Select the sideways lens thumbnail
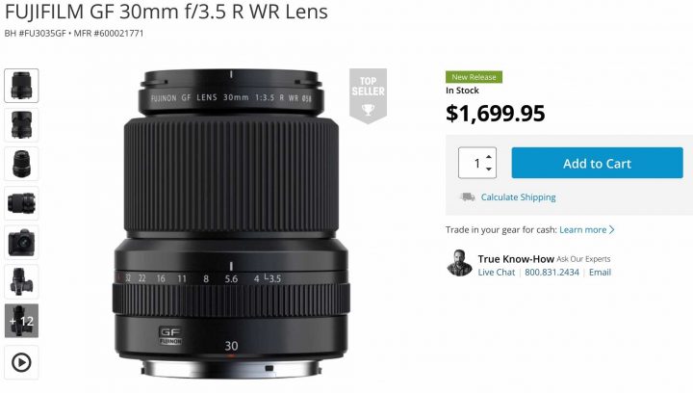Image resolution: width=693 pixels, height=393 pixels. (21, 203)
